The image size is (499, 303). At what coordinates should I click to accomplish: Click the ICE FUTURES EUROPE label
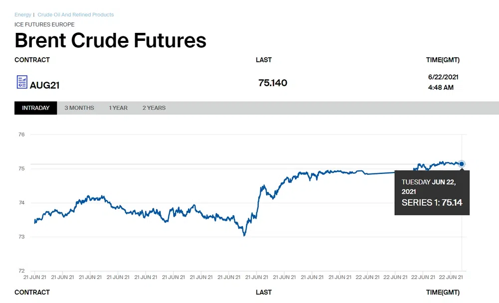click(x=44, y=24)
